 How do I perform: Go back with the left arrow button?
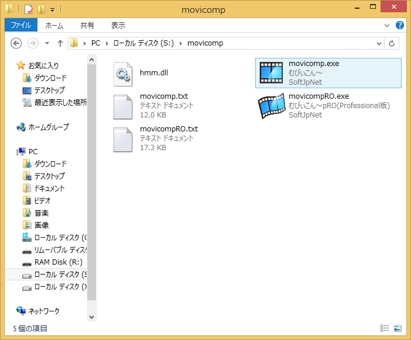(x=16, y=43)
